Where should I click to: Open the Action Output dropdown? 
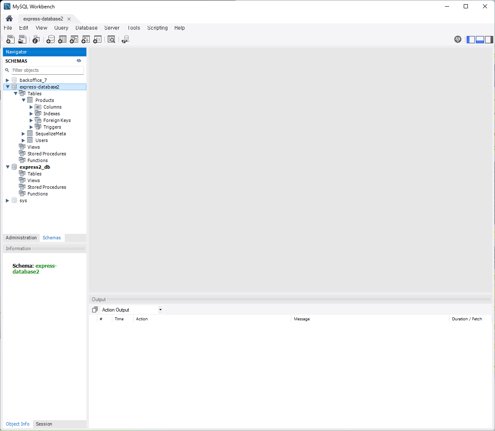(x=160, y=309)
